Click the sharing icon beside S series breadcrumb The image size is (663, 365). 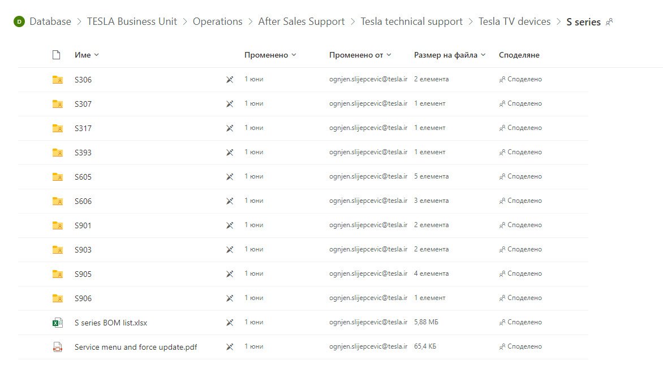click(609, 22)
